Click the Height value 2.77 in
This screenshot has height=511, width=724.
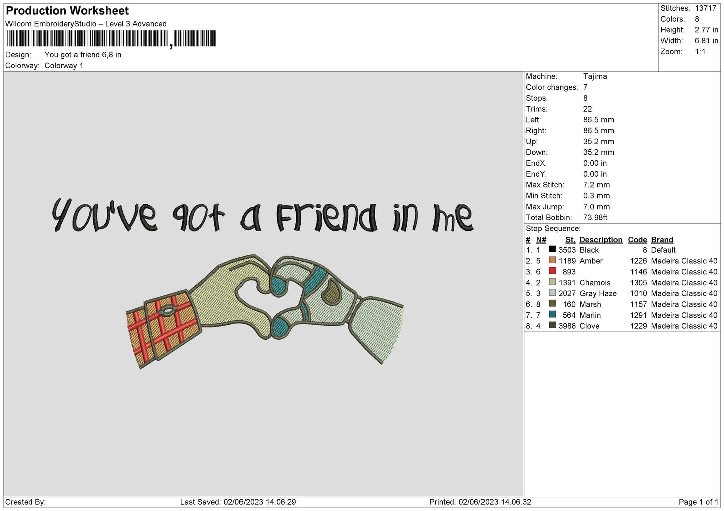[x=706, y=30]
